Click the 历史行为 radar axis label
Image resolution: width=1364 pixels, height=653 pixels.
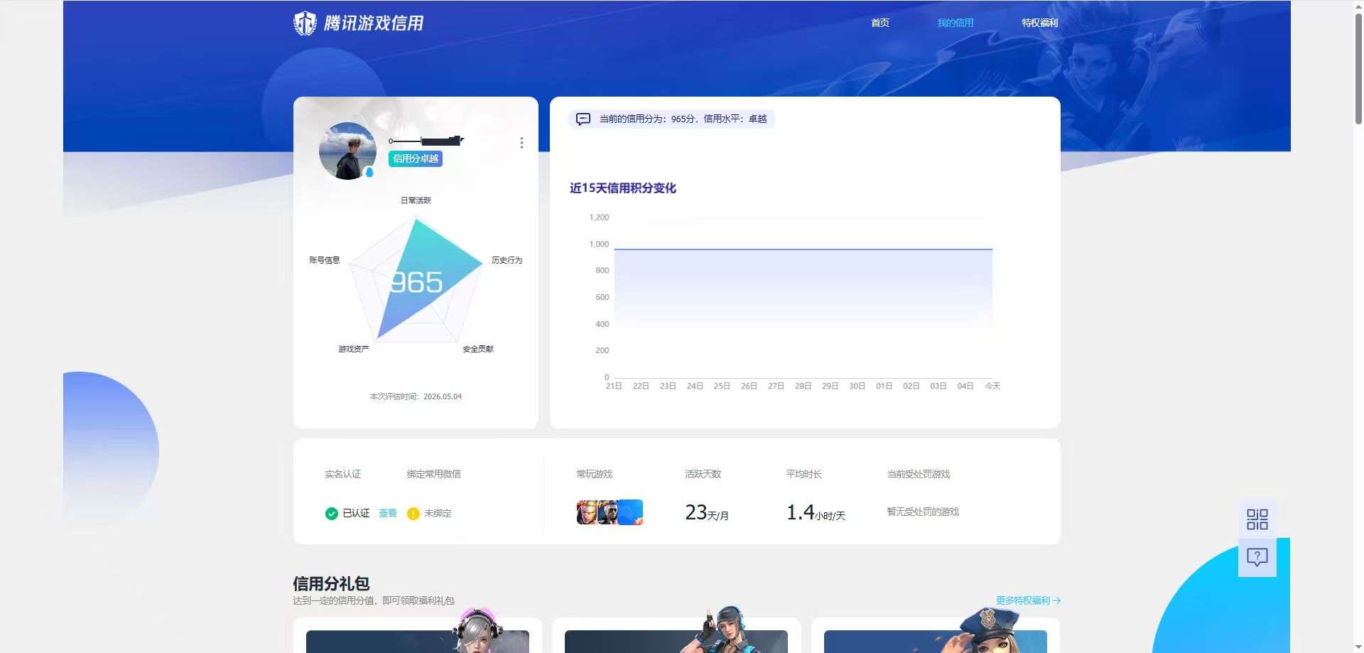coord(507,260)
